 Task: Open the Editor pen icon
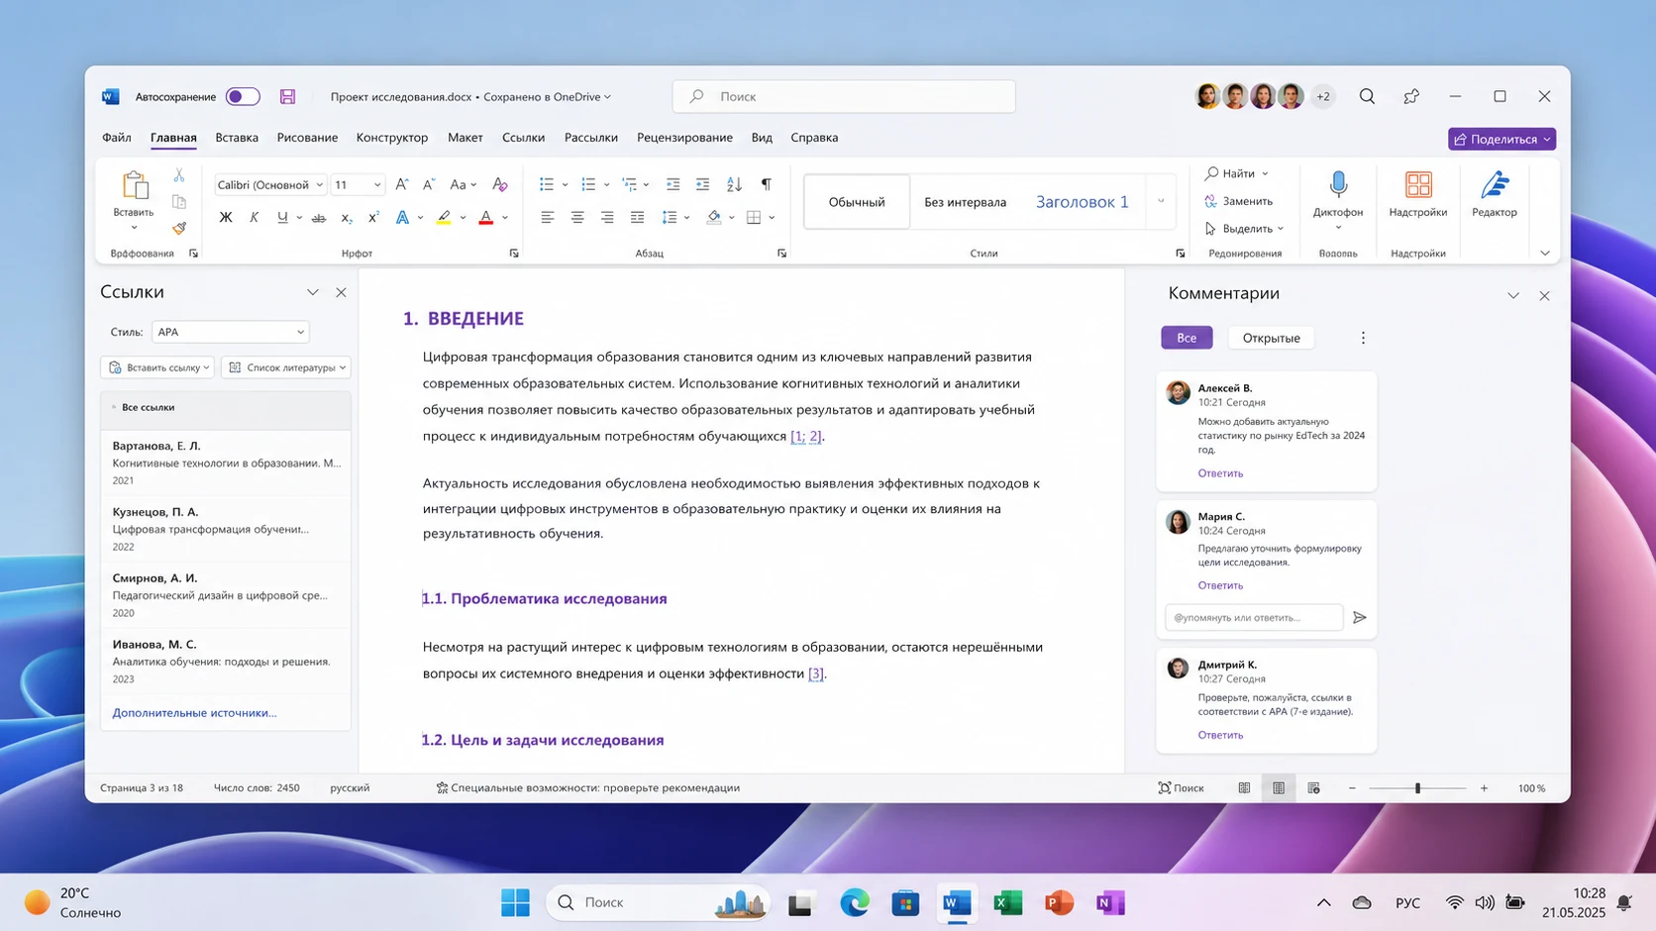coord(1494,184)
